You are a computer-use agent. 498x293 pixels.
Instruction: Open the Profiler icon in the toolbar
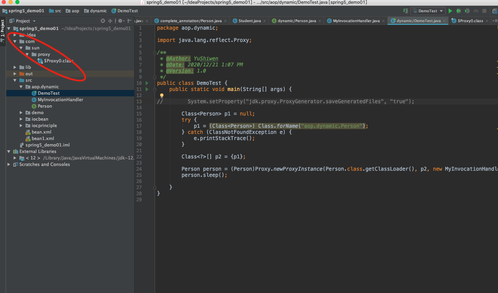(x=476, y=11)
